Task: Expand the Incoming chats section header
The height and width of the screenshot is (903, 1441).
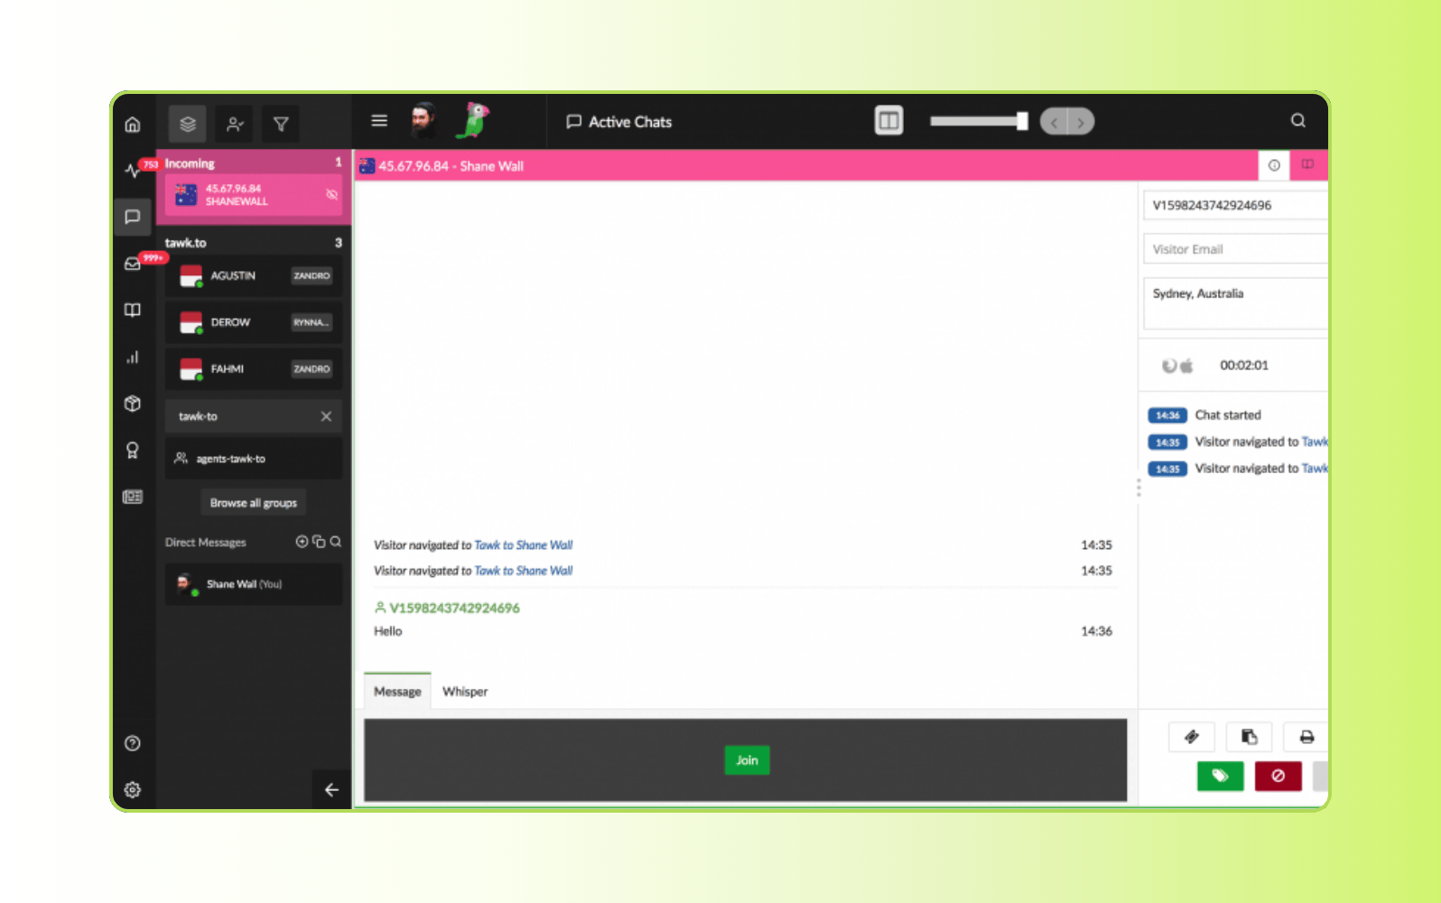Action: click(254, 163)
